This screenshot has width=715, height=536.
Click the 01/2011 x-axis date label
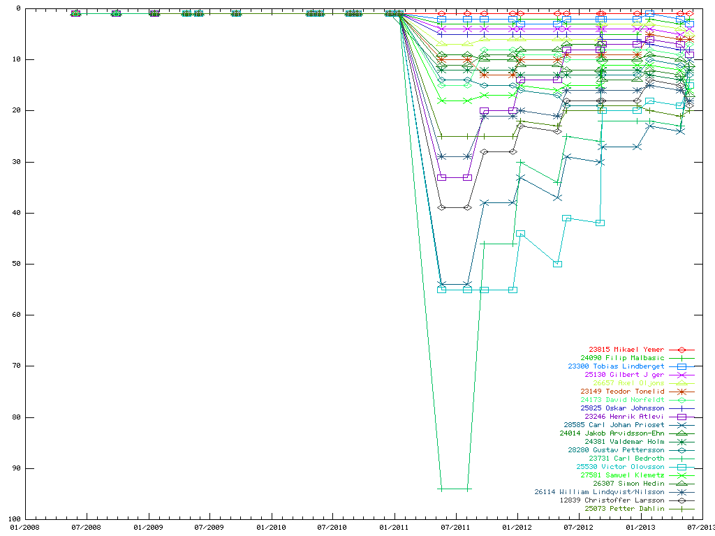394,528
